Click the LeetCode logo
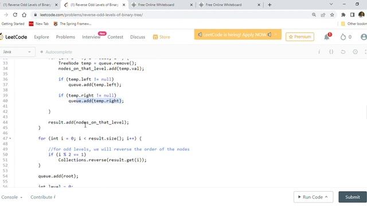This screenshot has height=206, width=367. pos(14,37)
